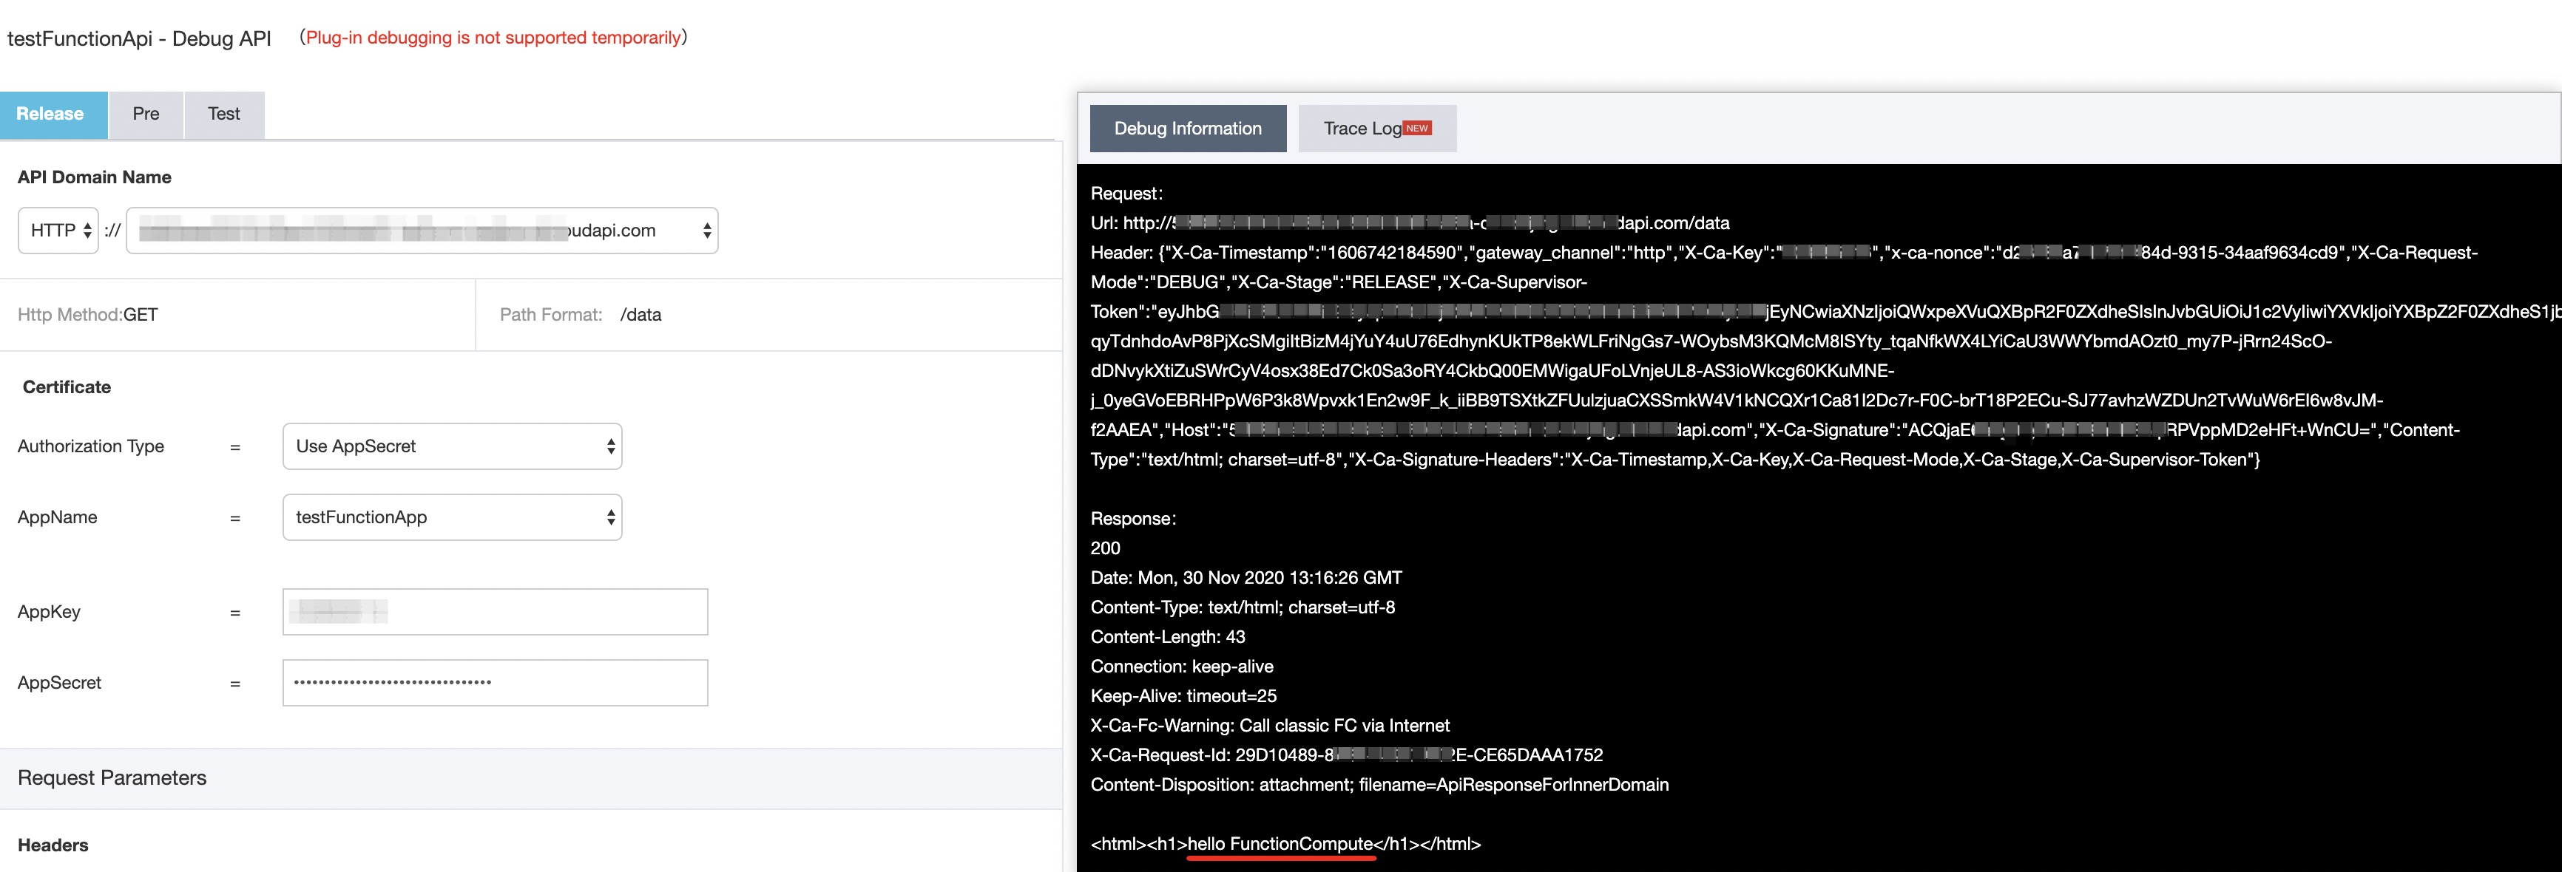Click the Content-Disposition response line
Screen dimensions: 2562x872
[x=1379, y=786]
